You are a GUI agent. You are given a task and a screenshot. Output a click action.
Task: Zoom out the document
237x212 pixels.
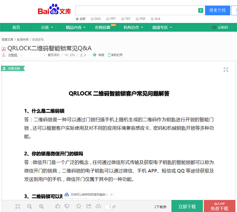pos(29,206)
